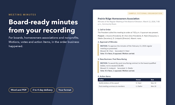Click the "Mar 20" due date cell
The image size is (175, 105).
[153, 86]
